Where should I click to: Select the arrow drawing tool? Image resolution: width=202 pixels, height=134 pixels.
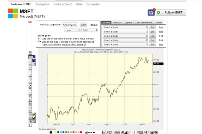click(30, 86)
